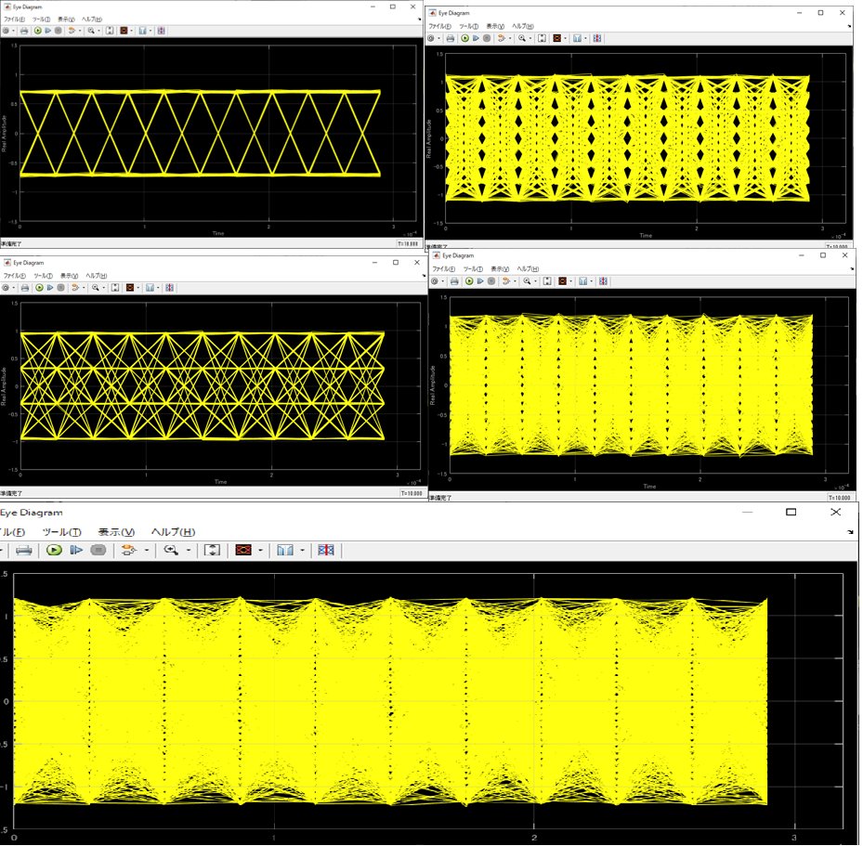Run simulation in middle-right Eye Diagram window
The width and height of the screenshot is (863, 846).
click(x=469, y=281)
